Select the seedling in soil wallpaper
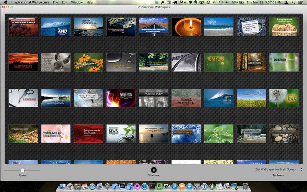 pos(23,134)
